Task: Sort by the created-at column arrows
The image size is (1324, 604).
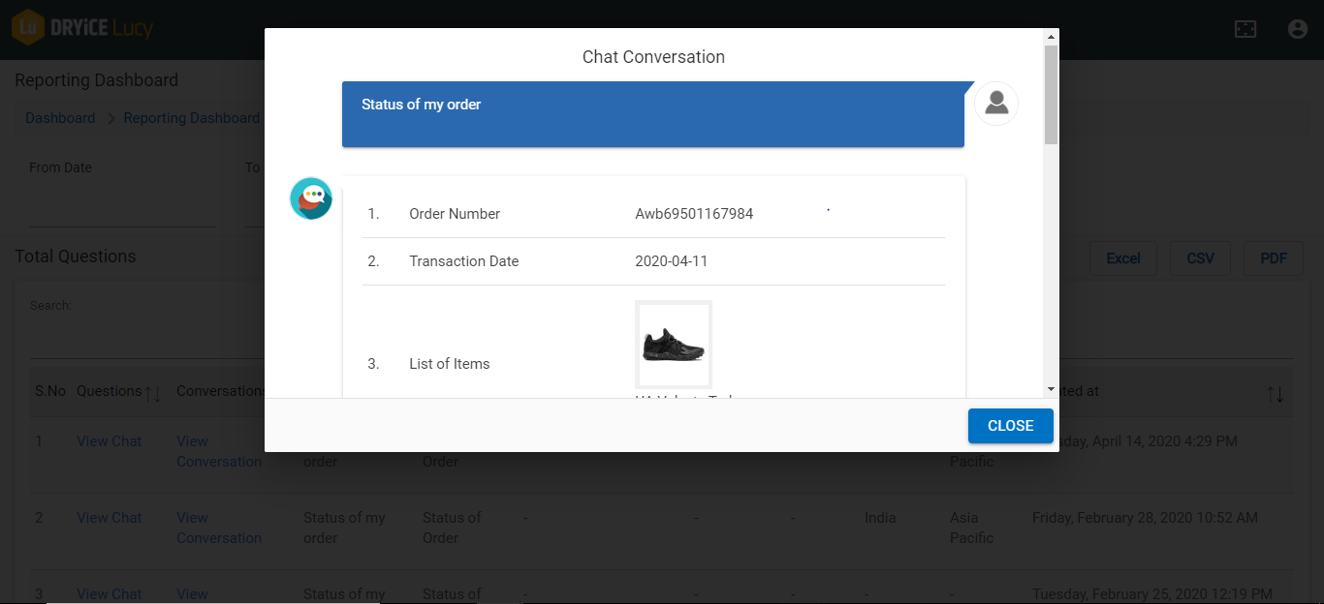Action: 1275,394
